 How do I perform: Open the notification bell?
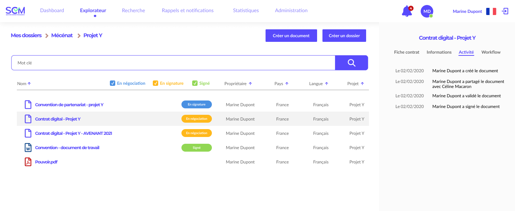[407, 11]
